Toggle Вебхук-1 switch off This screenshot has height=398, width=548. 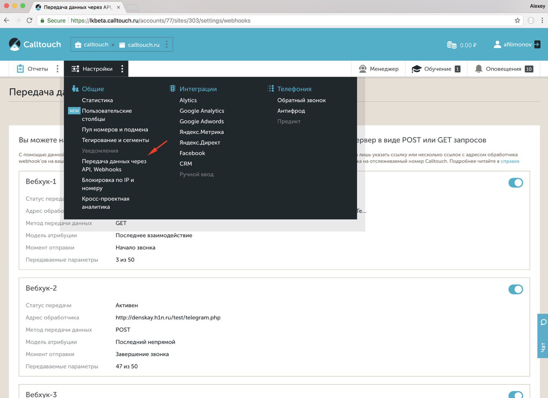click(516, 183)
